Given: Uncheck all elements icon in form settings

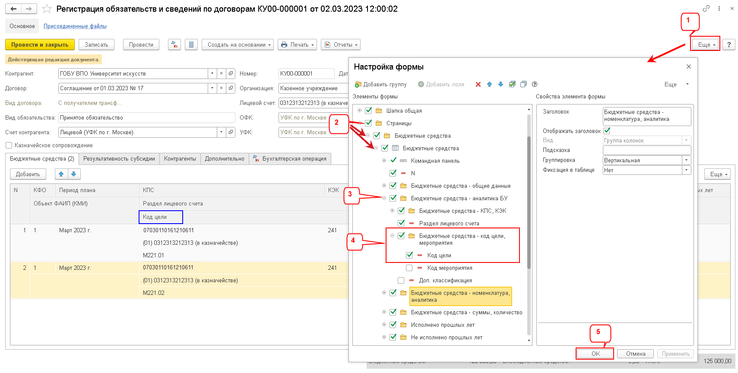Looking at the screenshot, I should 523,84.
